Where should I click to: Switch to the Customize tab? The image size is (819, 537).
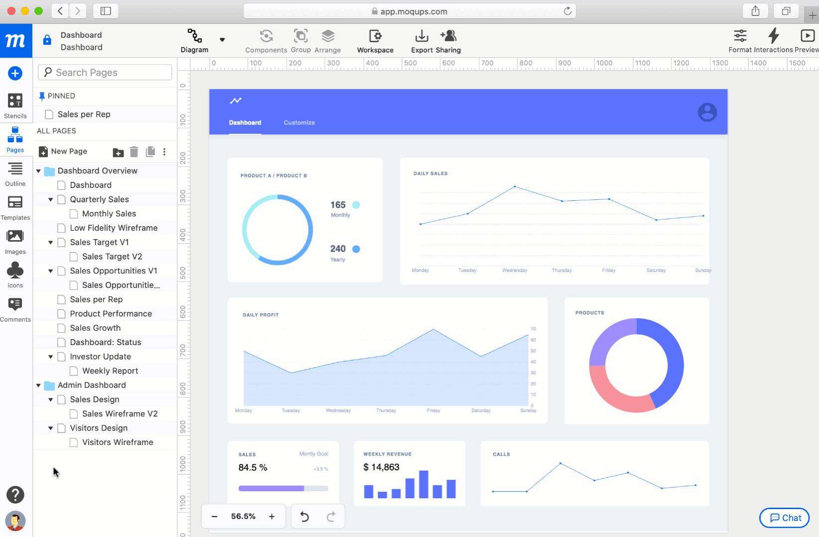[299, 122]
